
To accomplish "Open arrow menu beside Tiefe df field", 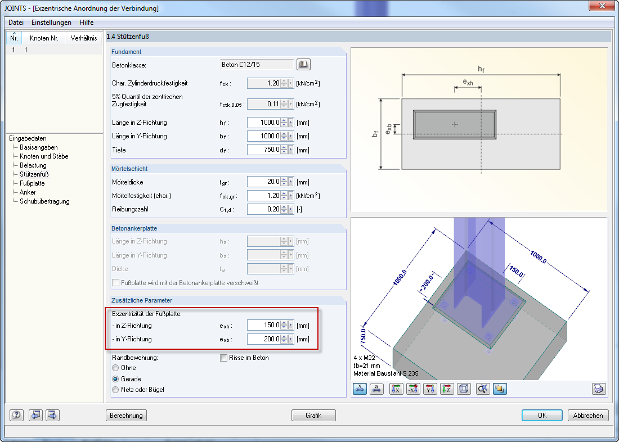I will pyautogui.click(x=291, y=150).
